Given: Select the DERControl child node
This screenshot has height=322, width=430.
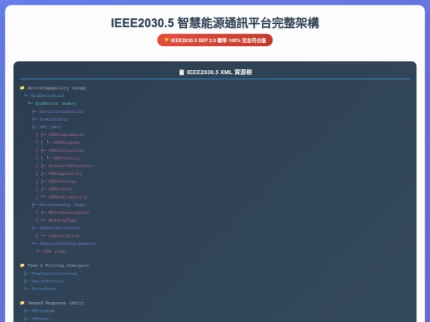Looking at the screenshot, I should point(66,158).
